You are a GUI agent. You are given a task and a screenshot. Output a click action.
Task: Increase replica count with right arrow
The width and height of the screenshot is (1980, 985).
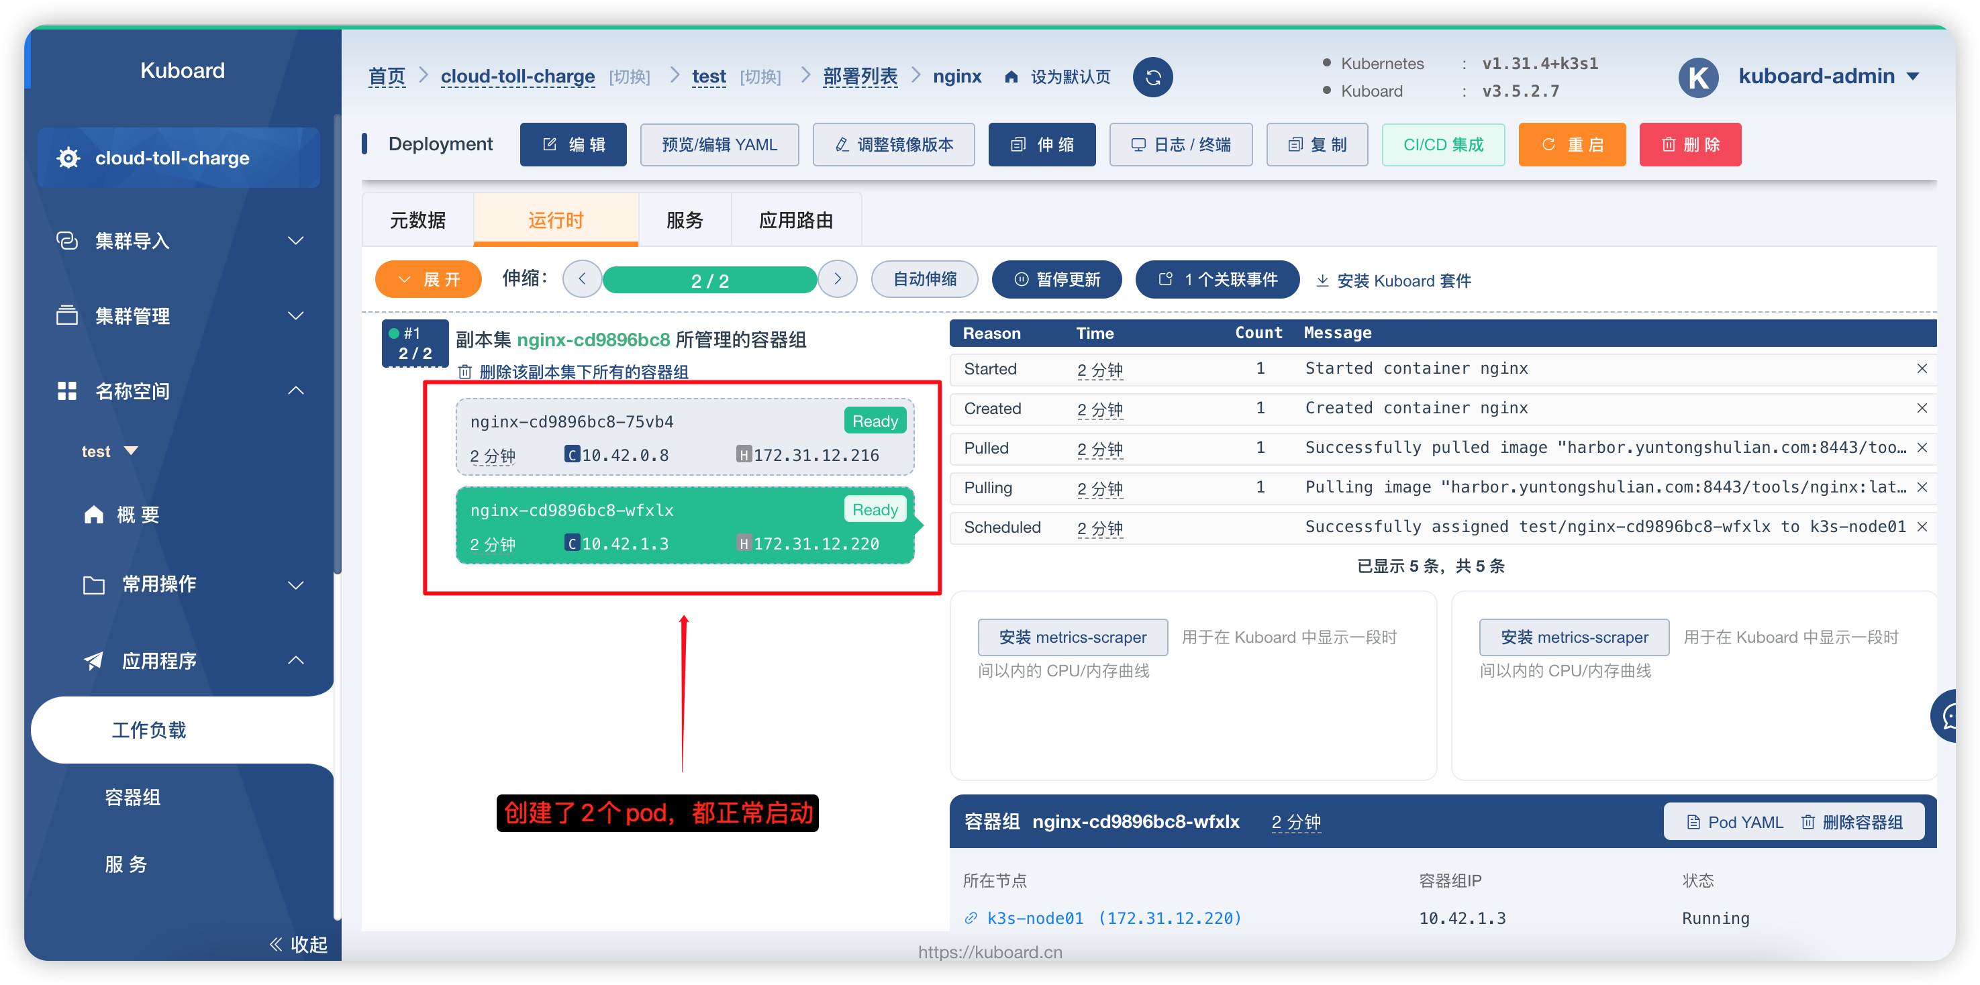[x=837, y=279]
